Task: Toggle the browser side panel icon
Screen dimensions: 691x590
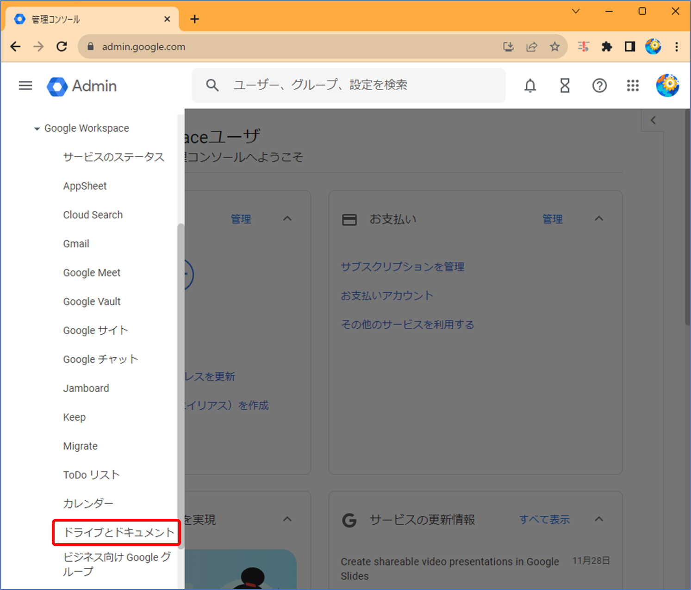Action: tap(629, 46)
